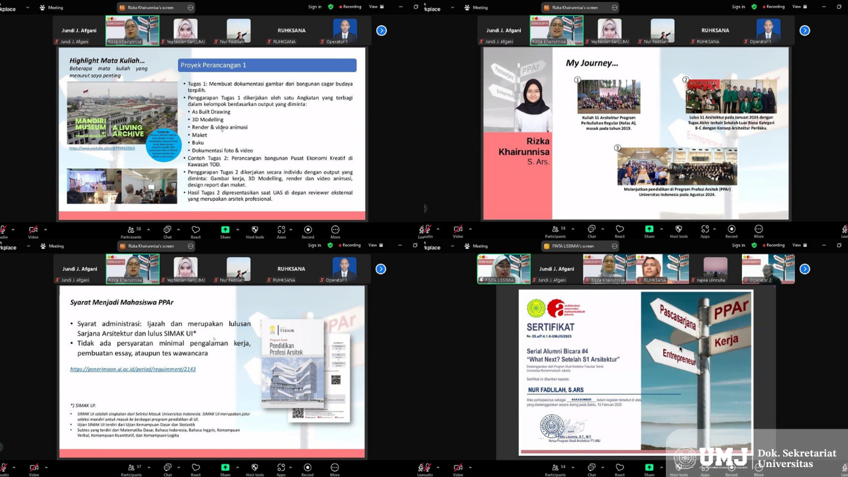Open Apps below the My Journey slide

pos(705,232)
